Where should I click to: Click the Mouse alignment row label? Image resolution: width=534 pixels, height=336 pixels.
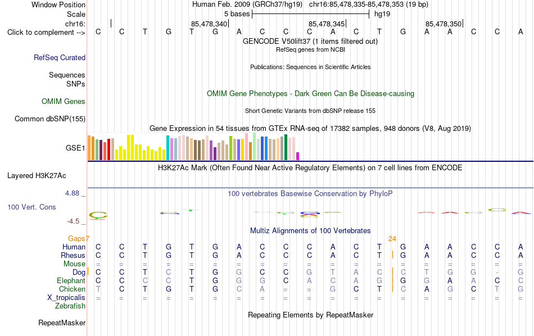click(74, 264)
